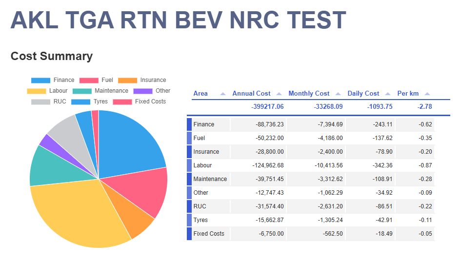Sort table by Area column arrow
460x264 pixels.
223,94
